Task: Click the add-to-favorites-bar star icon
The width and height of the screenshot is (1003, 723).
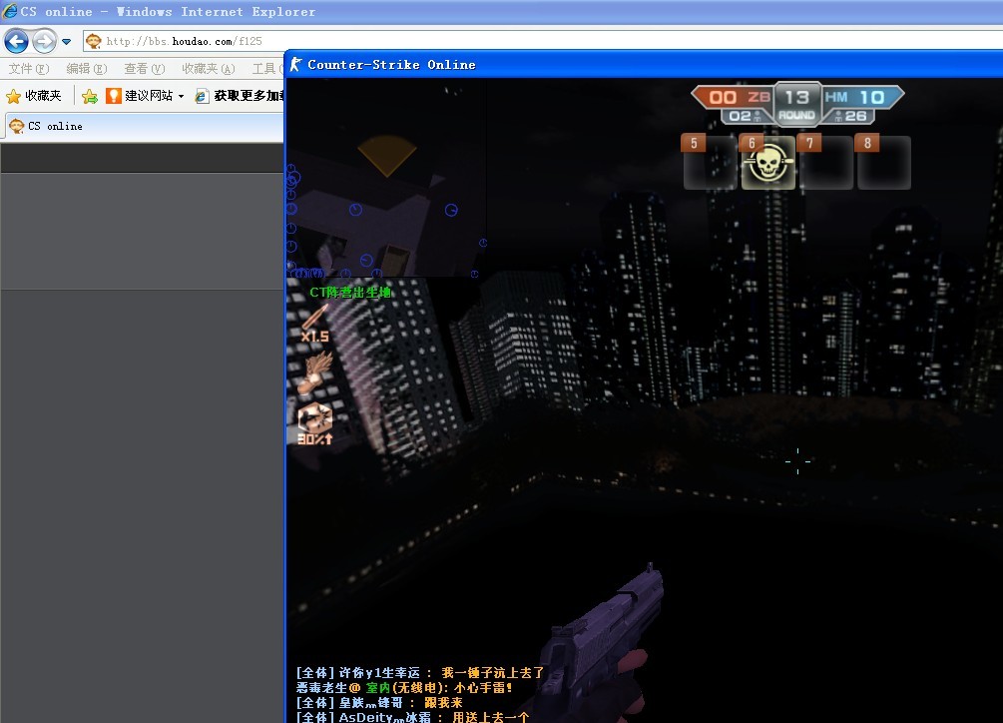Action: [x=90, y=96]
